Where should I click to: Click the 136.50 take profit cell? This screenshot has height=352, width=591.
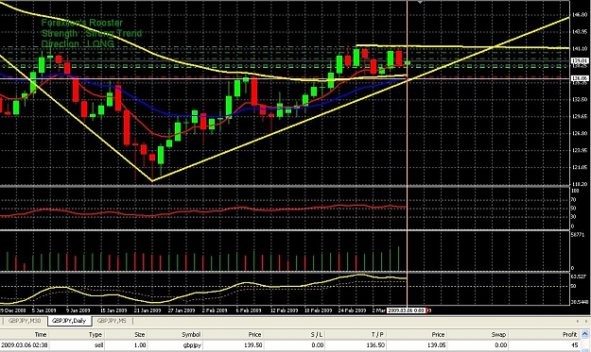(376, 345)
